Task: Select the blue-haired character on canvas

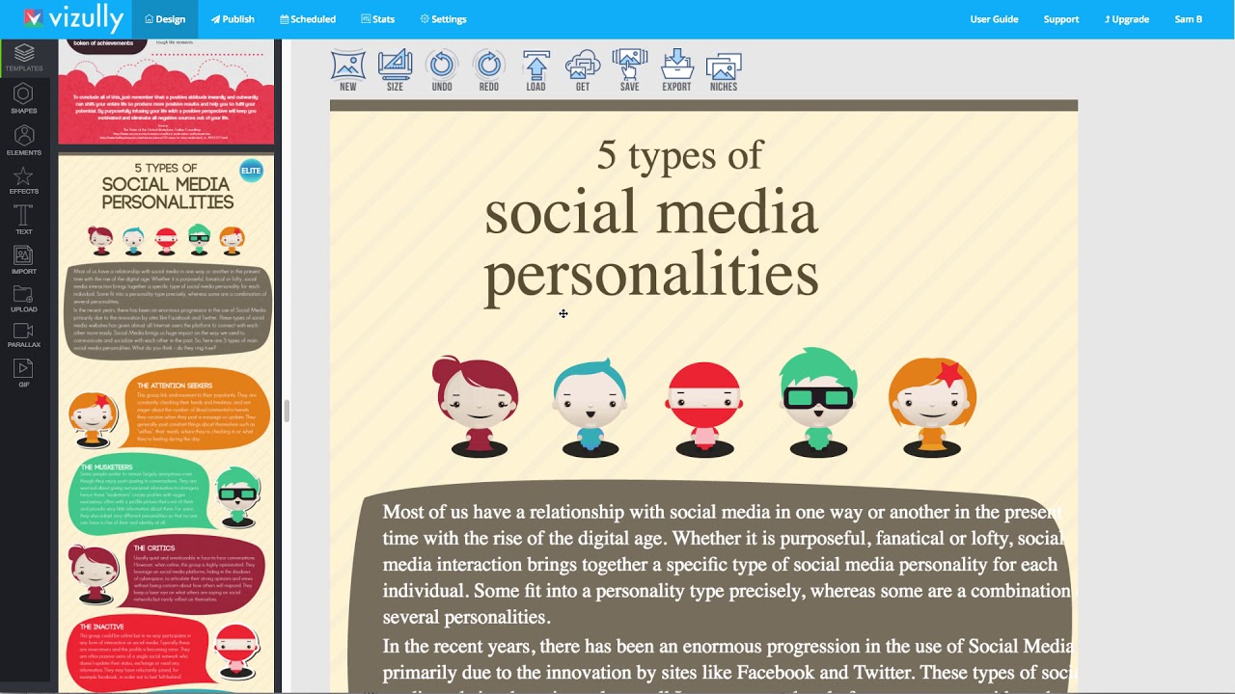Action: 590,407
